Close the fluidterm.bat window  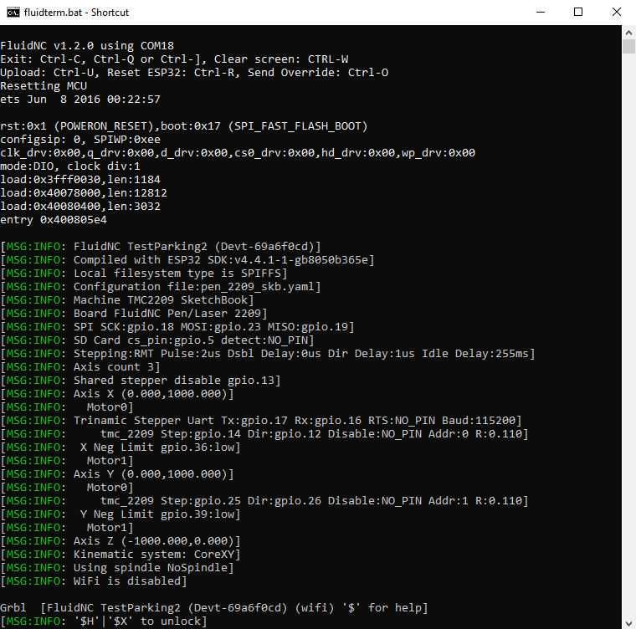[x=617, y=13]
